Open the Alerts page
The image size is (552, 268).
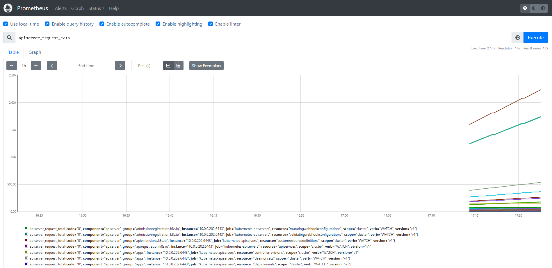point(61,8)
